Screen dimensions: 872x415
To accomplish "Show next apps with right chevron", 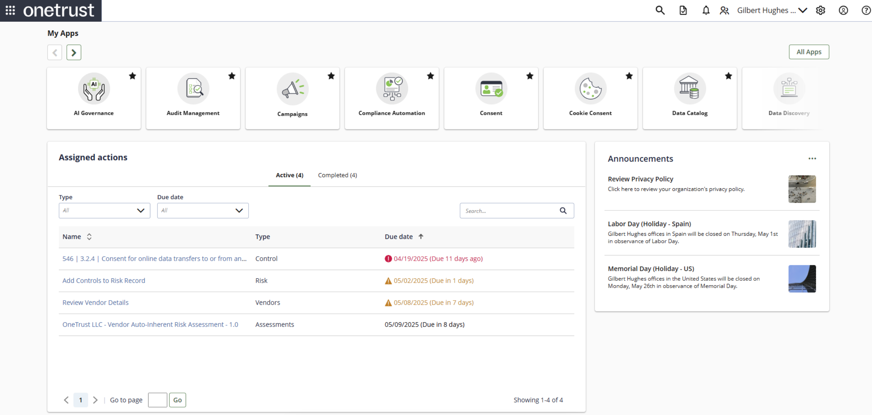I will coord(74,53).
